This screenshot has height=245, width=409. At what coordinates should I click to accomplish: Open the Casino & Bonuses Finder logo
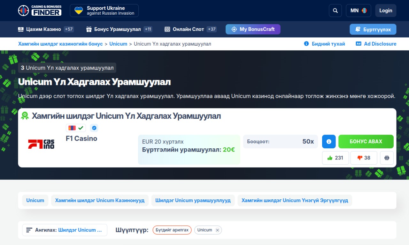40,11
